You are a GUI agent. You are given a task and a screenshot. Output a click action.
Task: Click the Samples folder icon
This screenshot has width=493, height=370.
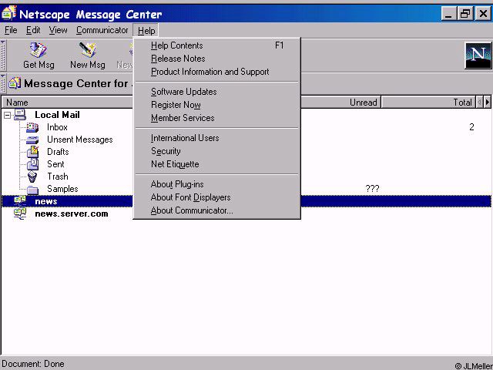32,190
